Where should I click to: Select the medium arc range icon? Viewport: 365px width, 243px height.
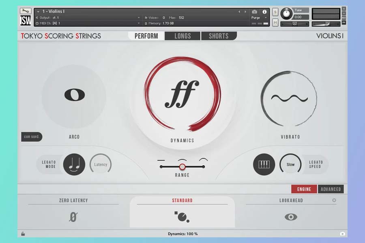(182, 160)
